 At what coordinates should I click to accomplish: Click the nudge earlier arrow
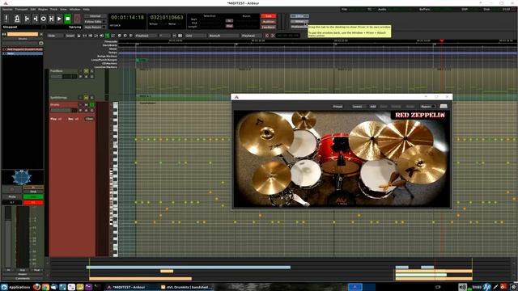point(267,36)
